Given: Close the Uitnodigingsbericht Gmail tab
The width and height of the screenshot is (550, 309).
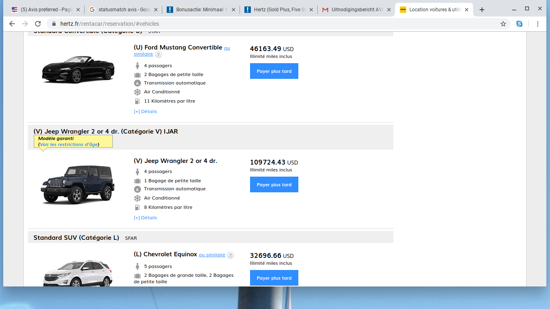Looking at the screenshot, I should coord(389,10).
